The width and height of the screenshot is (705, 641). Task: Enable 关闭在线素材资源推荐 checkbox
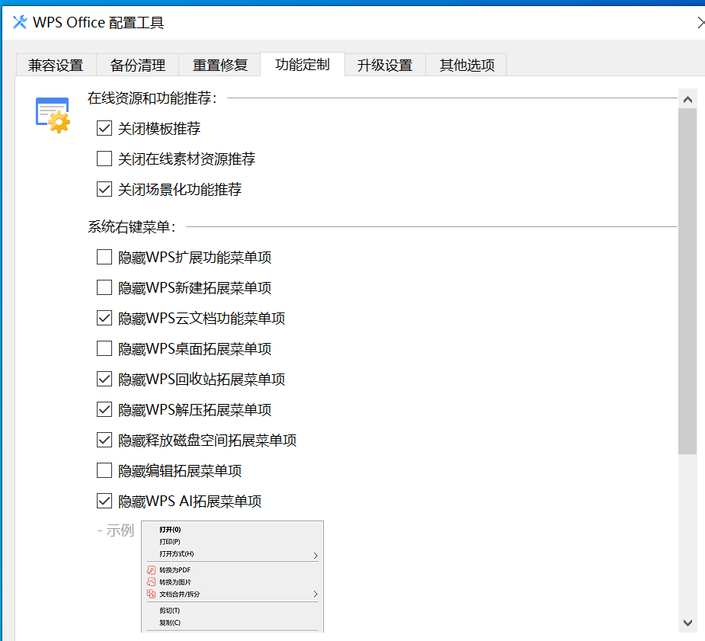coord(104,159)
